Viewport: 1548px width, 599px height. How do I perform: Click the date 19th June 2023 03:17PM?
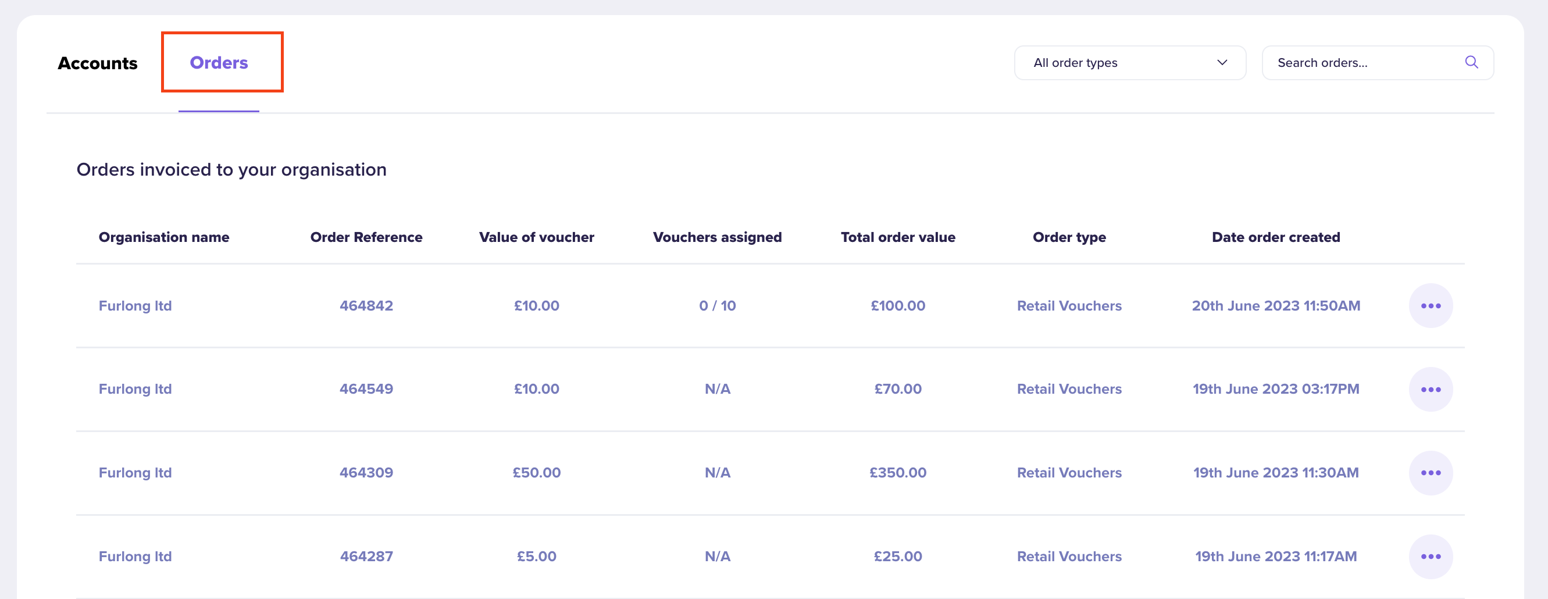point(1275,389)
